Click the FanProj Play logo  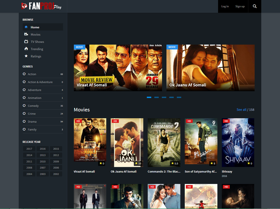[x=42, y=6]
